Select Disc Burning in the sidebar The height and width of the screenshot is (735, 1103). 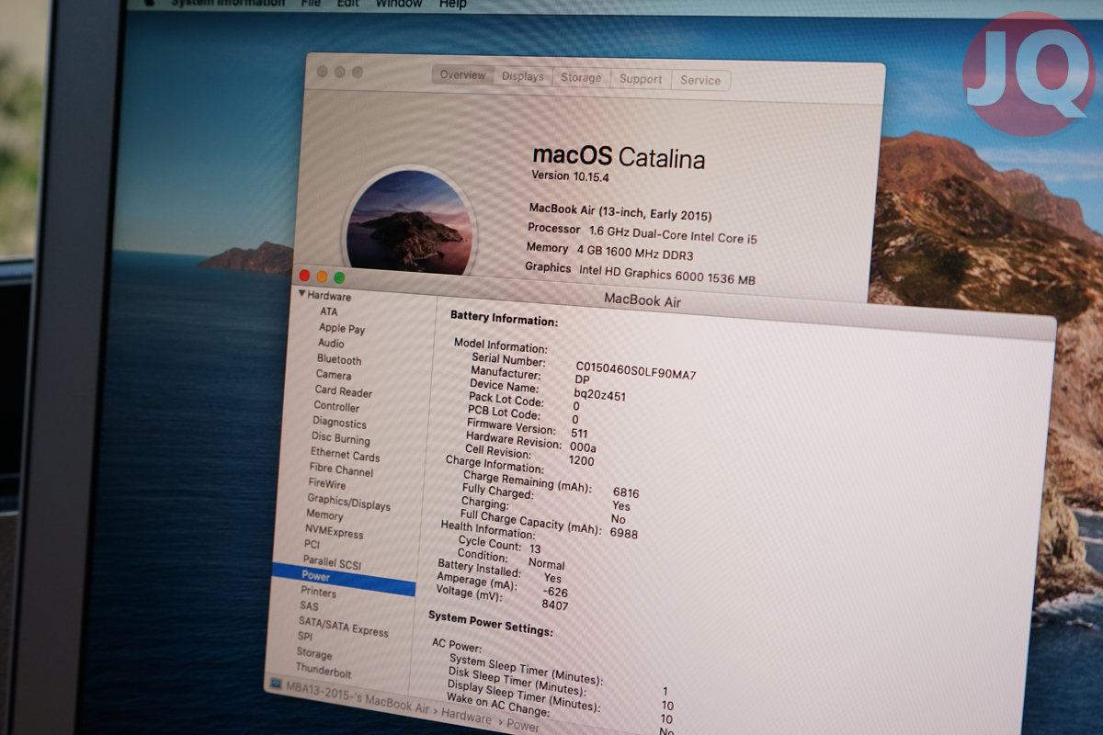340,439
